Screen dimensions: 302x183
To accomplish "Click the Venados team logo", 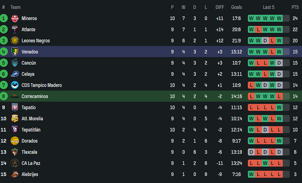I will [15, 52].
